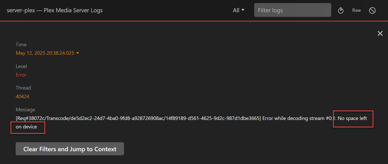Close the log details panel with X
This screenshot has width=388, height=164.
[x=380, y=33]
